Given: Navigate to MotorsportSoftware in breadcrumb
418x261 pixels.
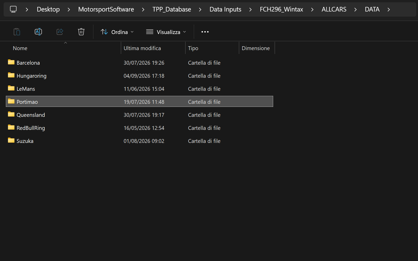Looking at the screenshot, I should coord(106,9).
